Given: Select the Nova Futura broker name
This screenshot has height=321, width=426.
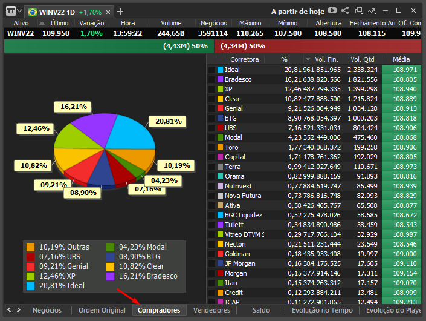Looking at the screenshot, I should [x=243, y=196].
